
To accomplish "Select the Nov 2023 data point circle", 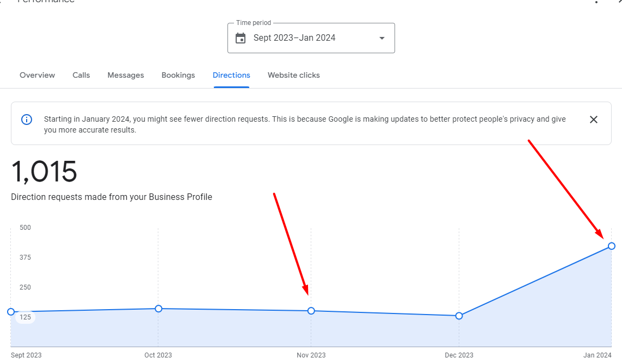I will coord(311,311).
